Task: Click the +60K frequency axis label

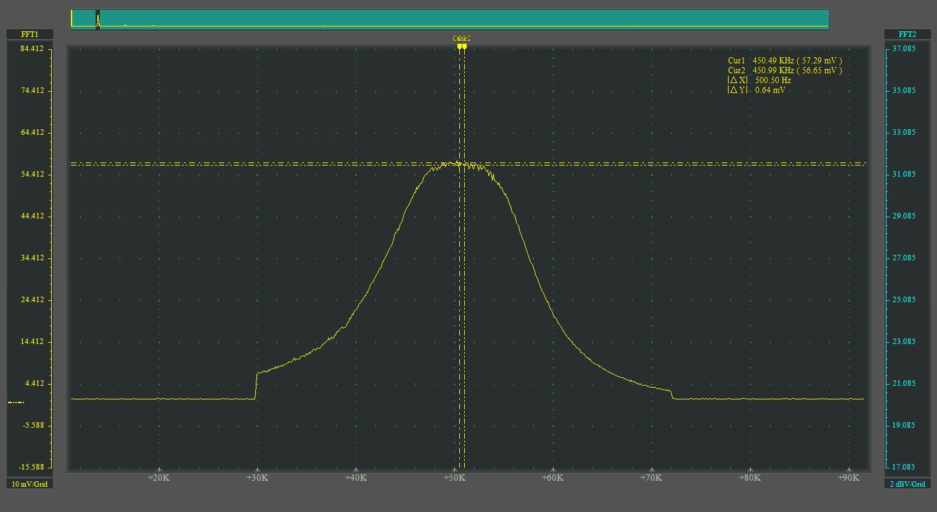Action: click(x=552, y=478)
